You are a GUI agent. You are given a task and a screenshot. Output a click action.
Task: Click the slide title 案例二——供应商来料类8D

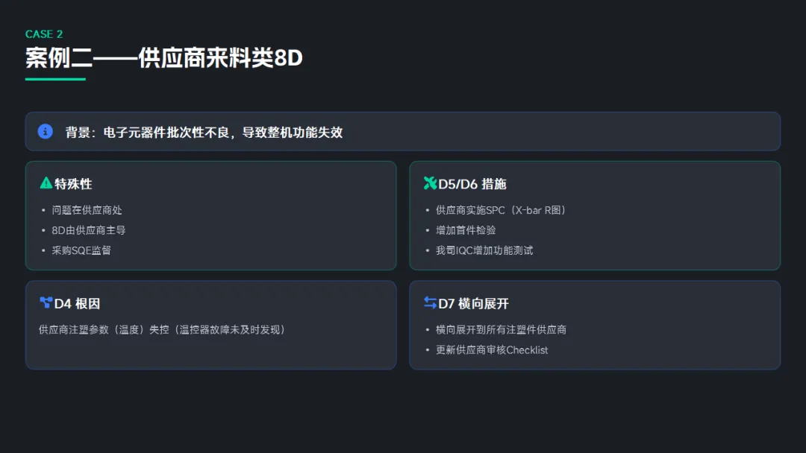click(x=164, y=57)
